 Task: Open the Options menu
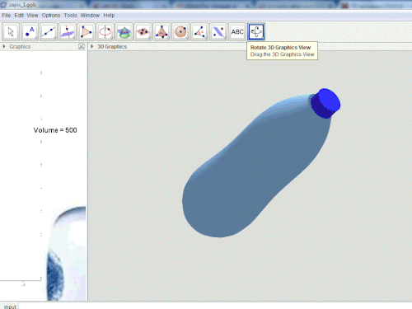(x=51, y=16)
